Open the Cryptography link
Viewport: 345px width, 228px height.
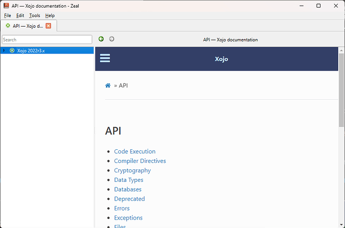(132, 170)
